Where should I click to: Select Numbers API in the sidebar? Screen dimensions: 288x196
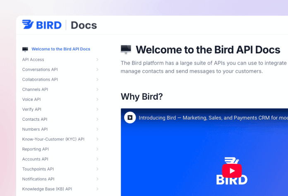coord(35,129)
